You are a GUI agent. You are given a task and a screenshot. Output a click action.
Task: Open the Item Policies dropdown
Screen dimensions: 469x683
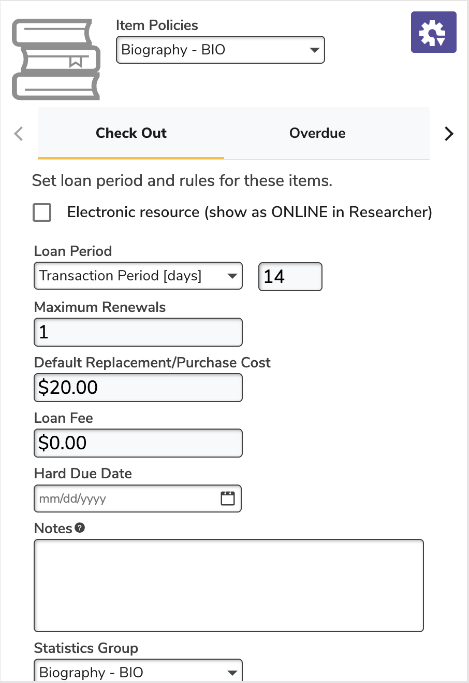pyautogui.click(x=220, y=50)
